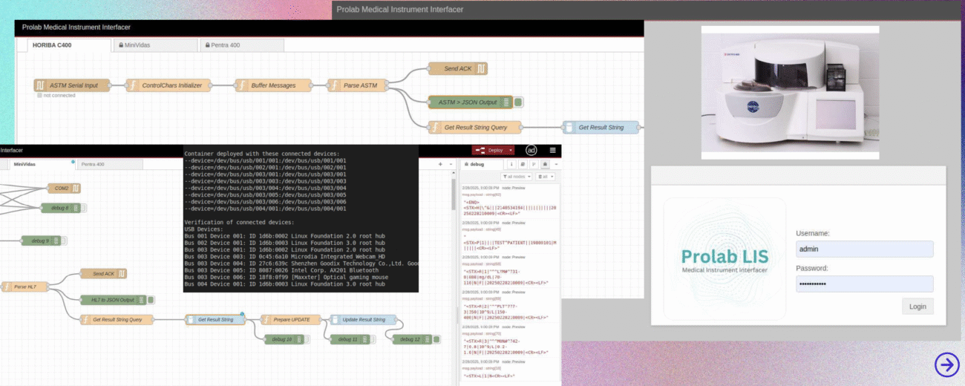The height and width of the screenshot is (386, 965).
Task: Click terminal line 'Verification of connected devices:'
Action: (x=238, y=223)
